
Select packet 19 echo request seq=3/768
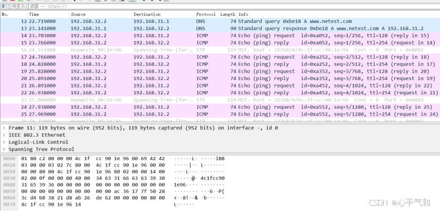click(x=220, y=71)
